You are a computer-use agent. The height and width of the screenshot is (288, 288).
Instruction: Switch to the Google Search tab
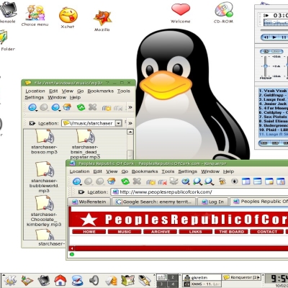[x=154, y=202]
